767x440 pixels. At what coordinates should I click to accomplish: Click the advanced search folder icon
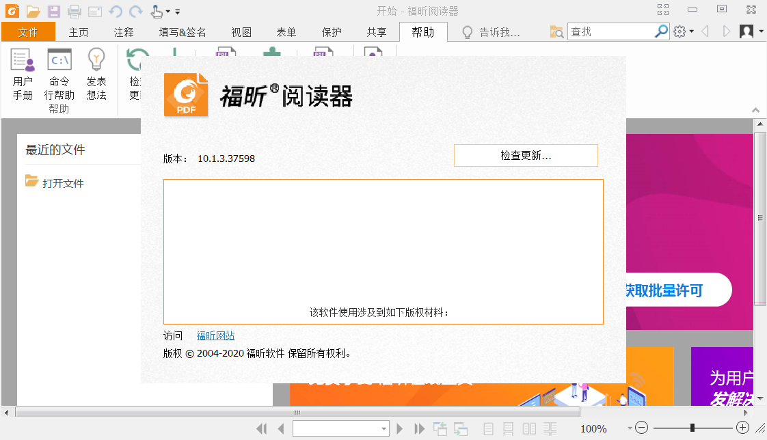tap(556, 32)
